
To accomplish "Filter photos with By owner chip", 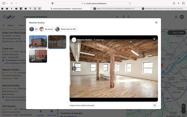I will tap(46, 29).
